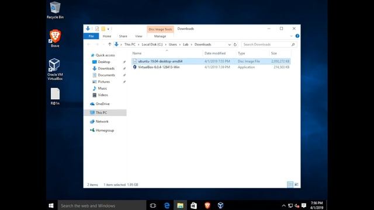Click Downloads breadcrumb in address bar
This screenshot has width=374, height=210.
pos(203,44)
